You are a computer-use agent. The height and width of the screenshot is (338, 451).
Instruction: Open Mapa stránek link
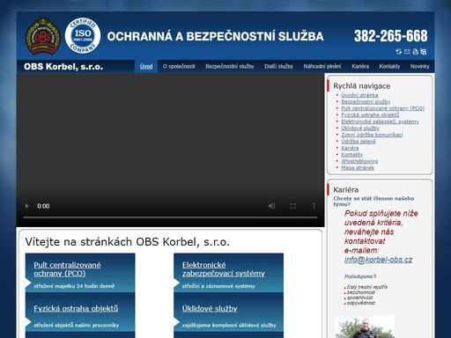point(358,168)
